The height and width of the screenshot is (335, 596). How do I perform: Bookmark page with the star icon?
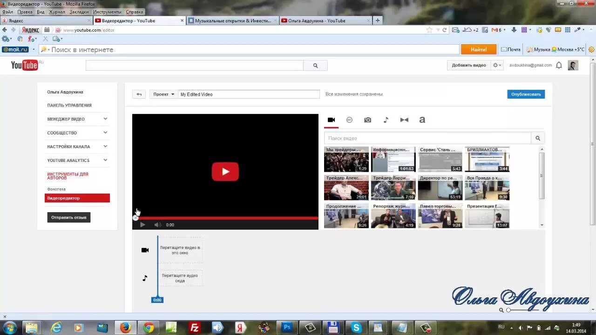click(x=429, y=30)
